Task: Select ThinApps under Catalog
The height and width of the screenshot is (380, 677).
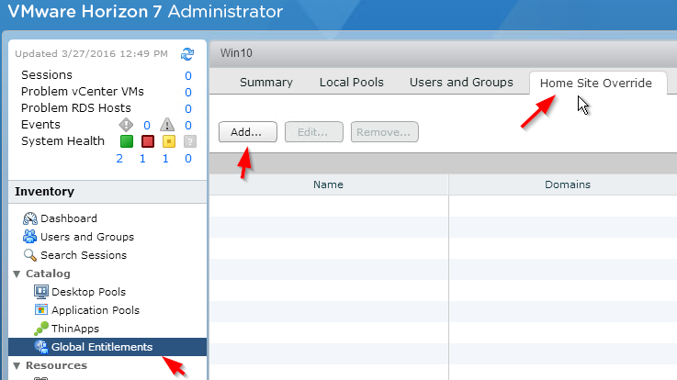Action: tap(75, 329)
